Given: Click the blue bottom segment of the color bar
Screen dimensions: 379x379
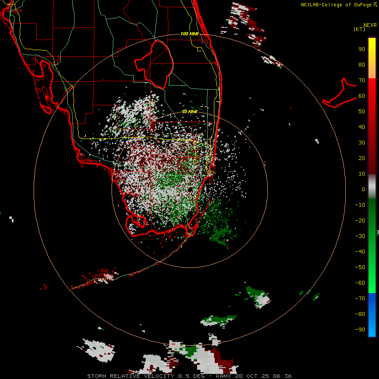Looking at the screenshot, I should tap(372, 315).
